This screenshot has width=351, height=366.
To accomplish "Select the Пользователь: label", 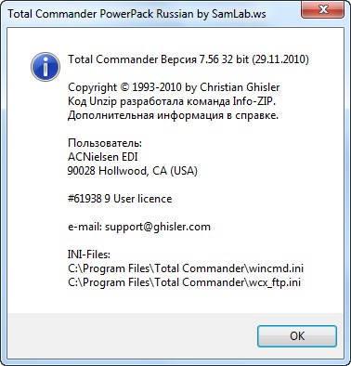I will tap(105, 143).
